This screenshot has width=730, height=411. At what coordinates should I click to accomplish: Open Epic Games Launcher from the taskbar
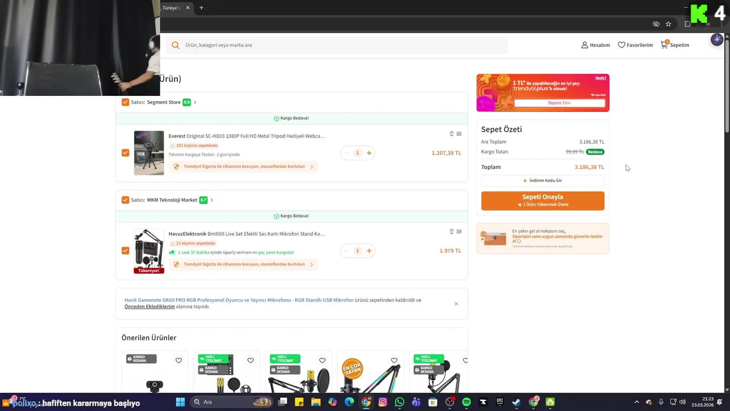(x=500, y=402)
